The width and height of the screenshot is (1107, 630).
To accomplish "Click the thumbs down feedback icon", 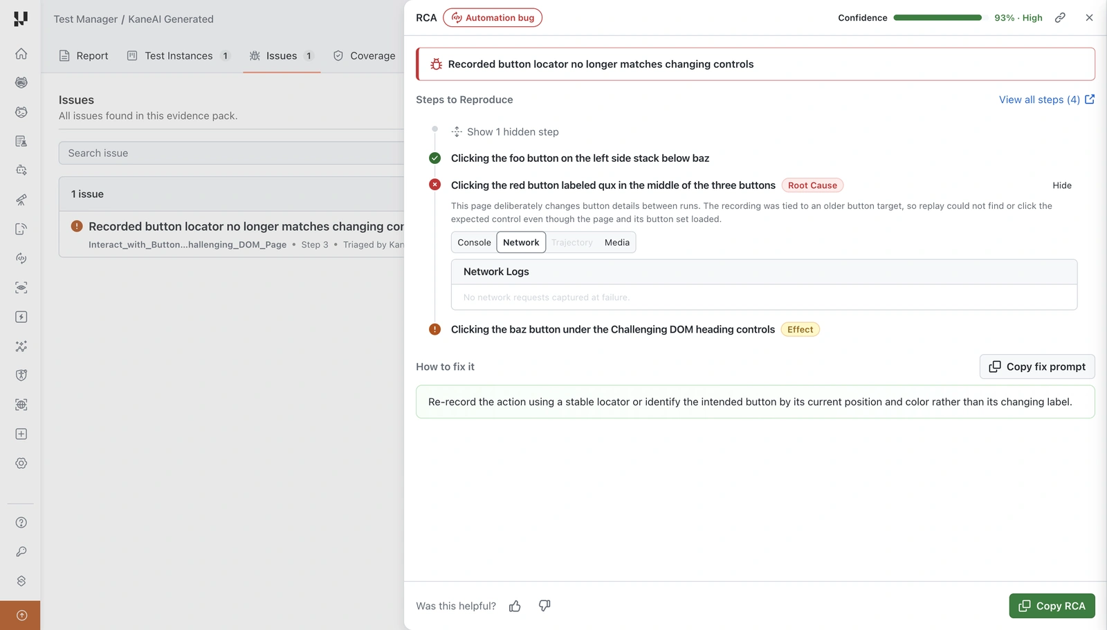I will [545, 606].
